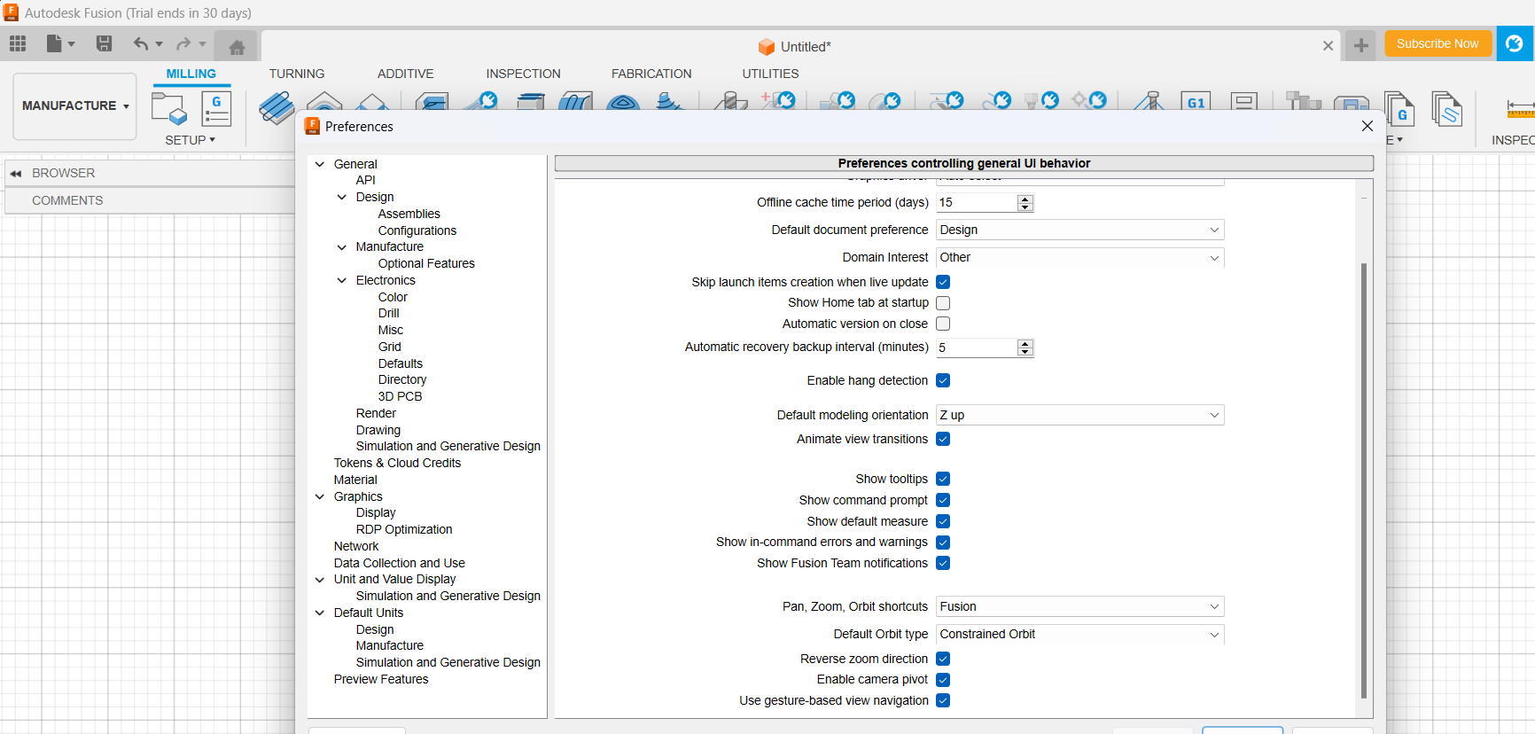Image resolution: width=1535 pixels, height=734 pixels.
Task: Select API in preferences tree
Action: tap(365, 180)
